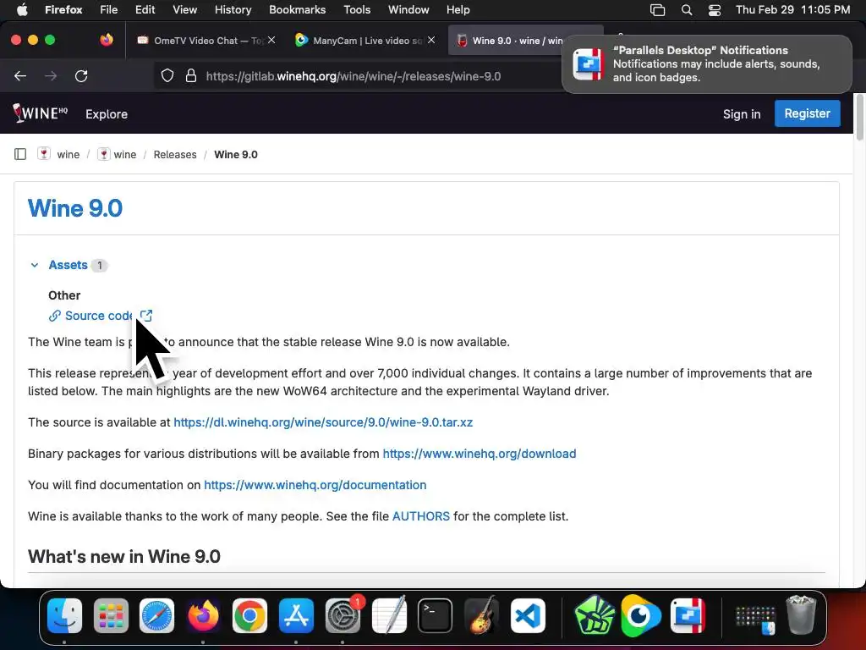866x650 pixels.
Task: Toggle the GitLab sidebar panel icon
Action: tap(20, 154)
